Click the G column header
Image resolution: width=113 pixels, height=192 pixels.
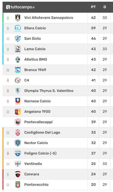click(105, 7)
